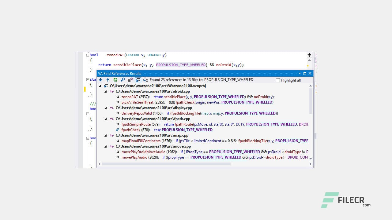The height and width of the screenshot is (220, 392).
Task: Toggle the show-context display mode icon
Action: 138,80
